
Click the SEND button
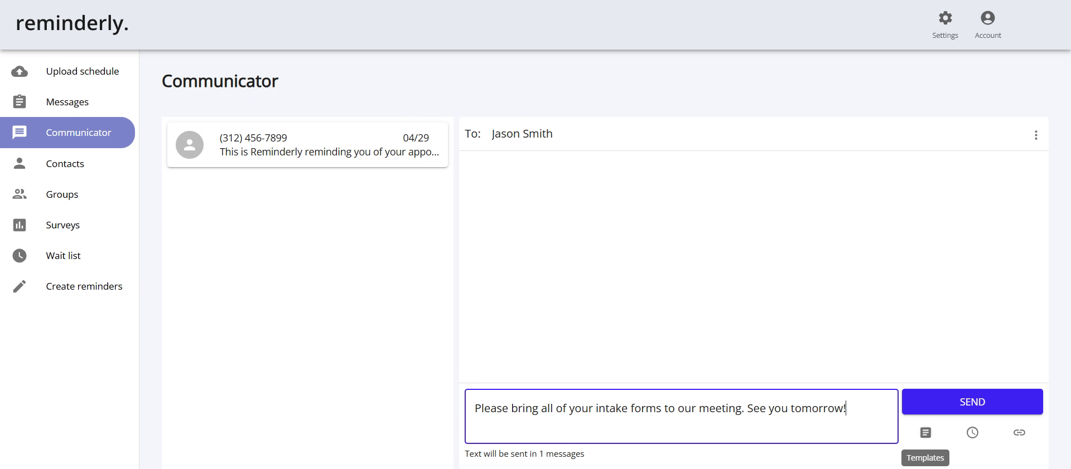tap(972, 402)
